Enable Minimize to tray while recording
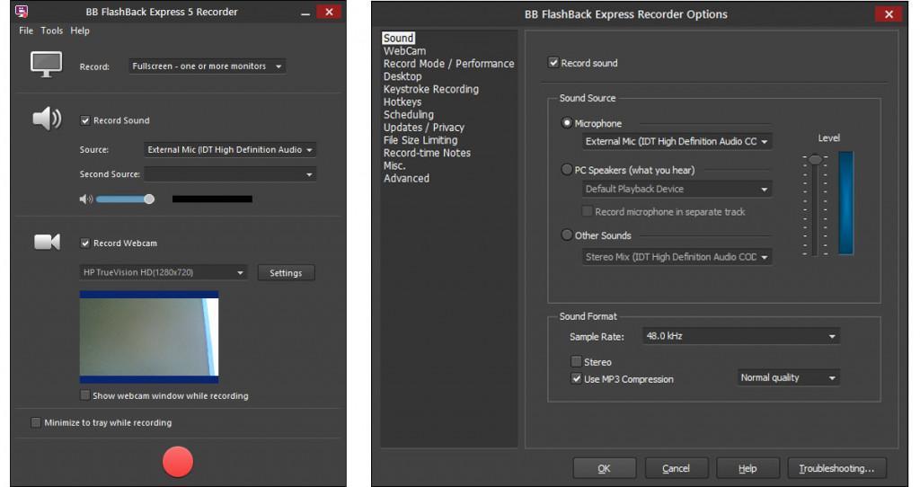This screenshot has height=487, width=920. (x=36, y=422)
